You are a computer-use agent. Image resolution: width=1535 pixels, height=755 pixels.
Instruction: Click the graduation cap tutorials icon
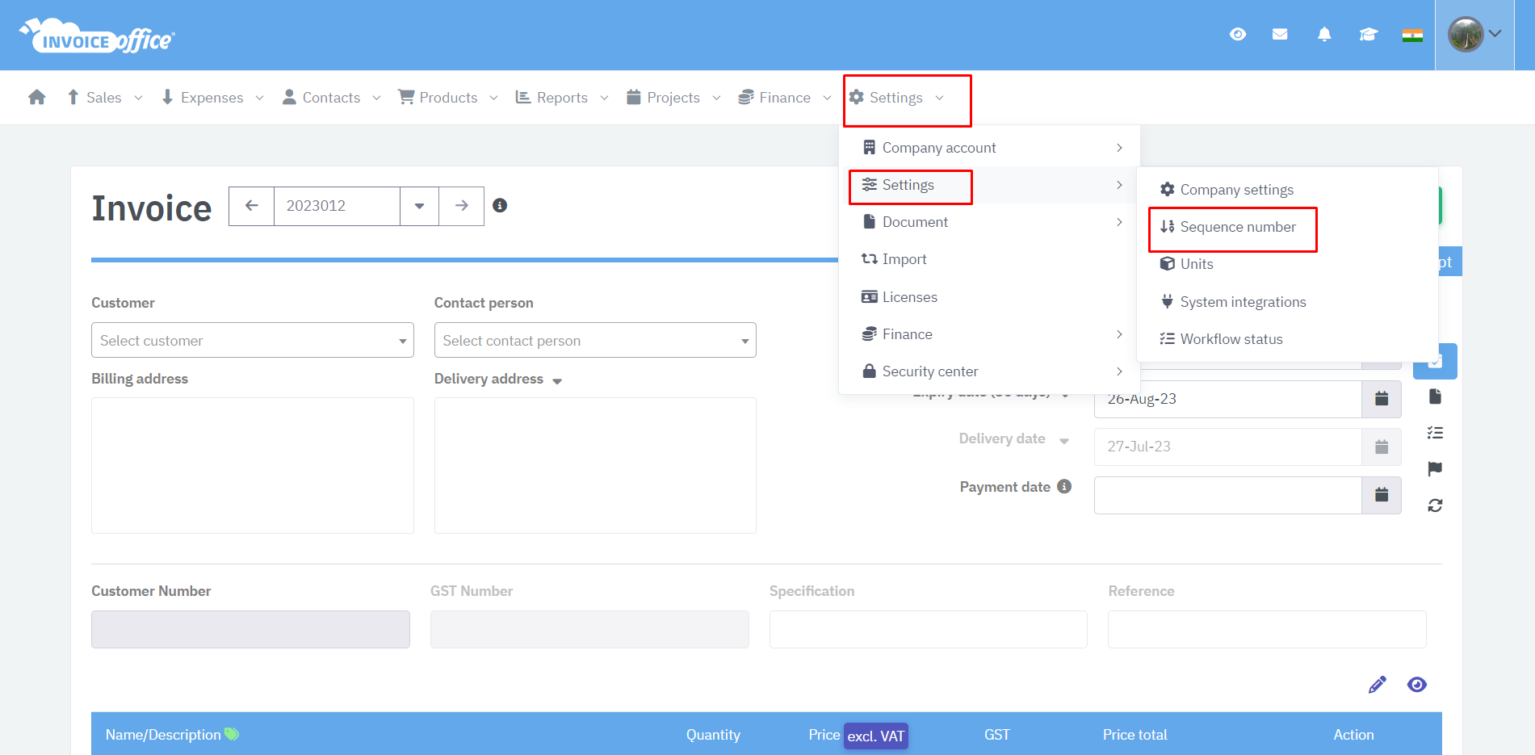(1368, 34)
